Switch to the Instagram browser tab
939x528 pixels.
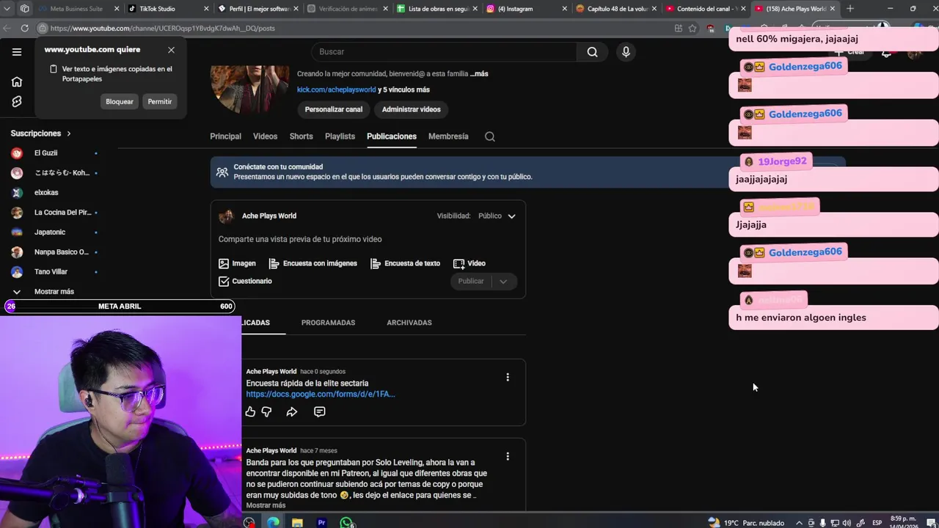point(527,9)
